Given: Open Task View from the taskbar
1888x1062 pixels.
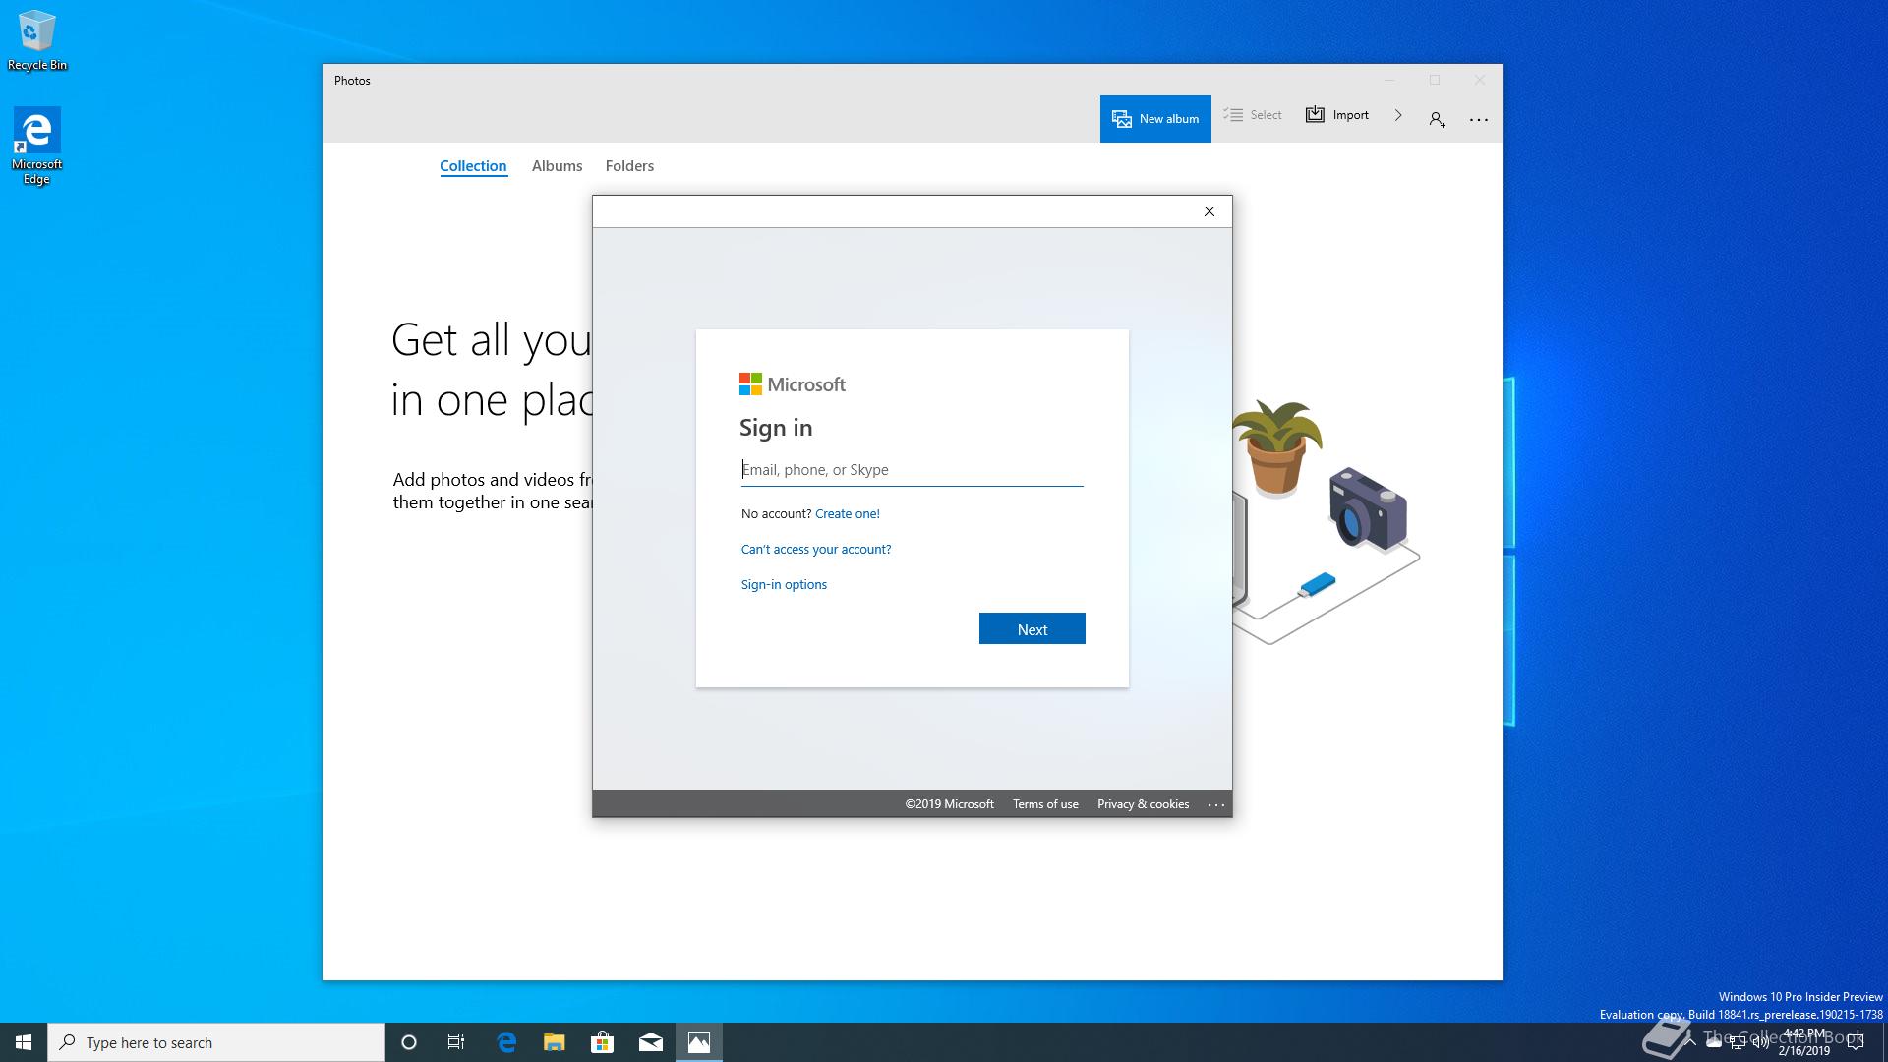Looking at the screenshot, I should [x=456, y=1042].
